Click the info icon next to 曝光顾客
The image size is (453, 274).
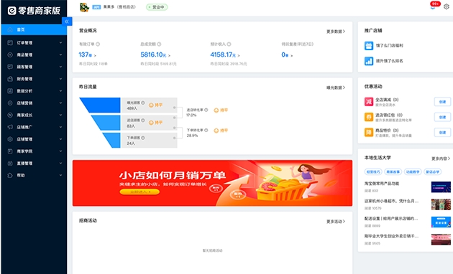pyautogui.click(x=142, y=103)
